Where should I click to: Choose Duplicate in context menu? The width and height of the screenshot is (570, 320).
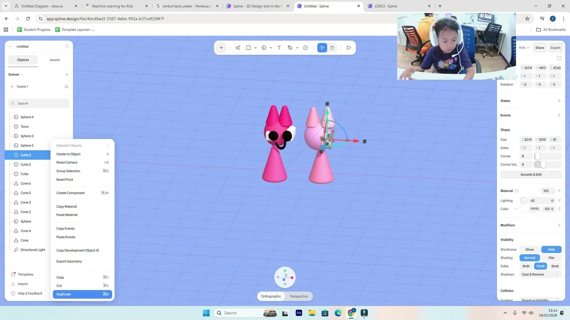coord(82,294)
